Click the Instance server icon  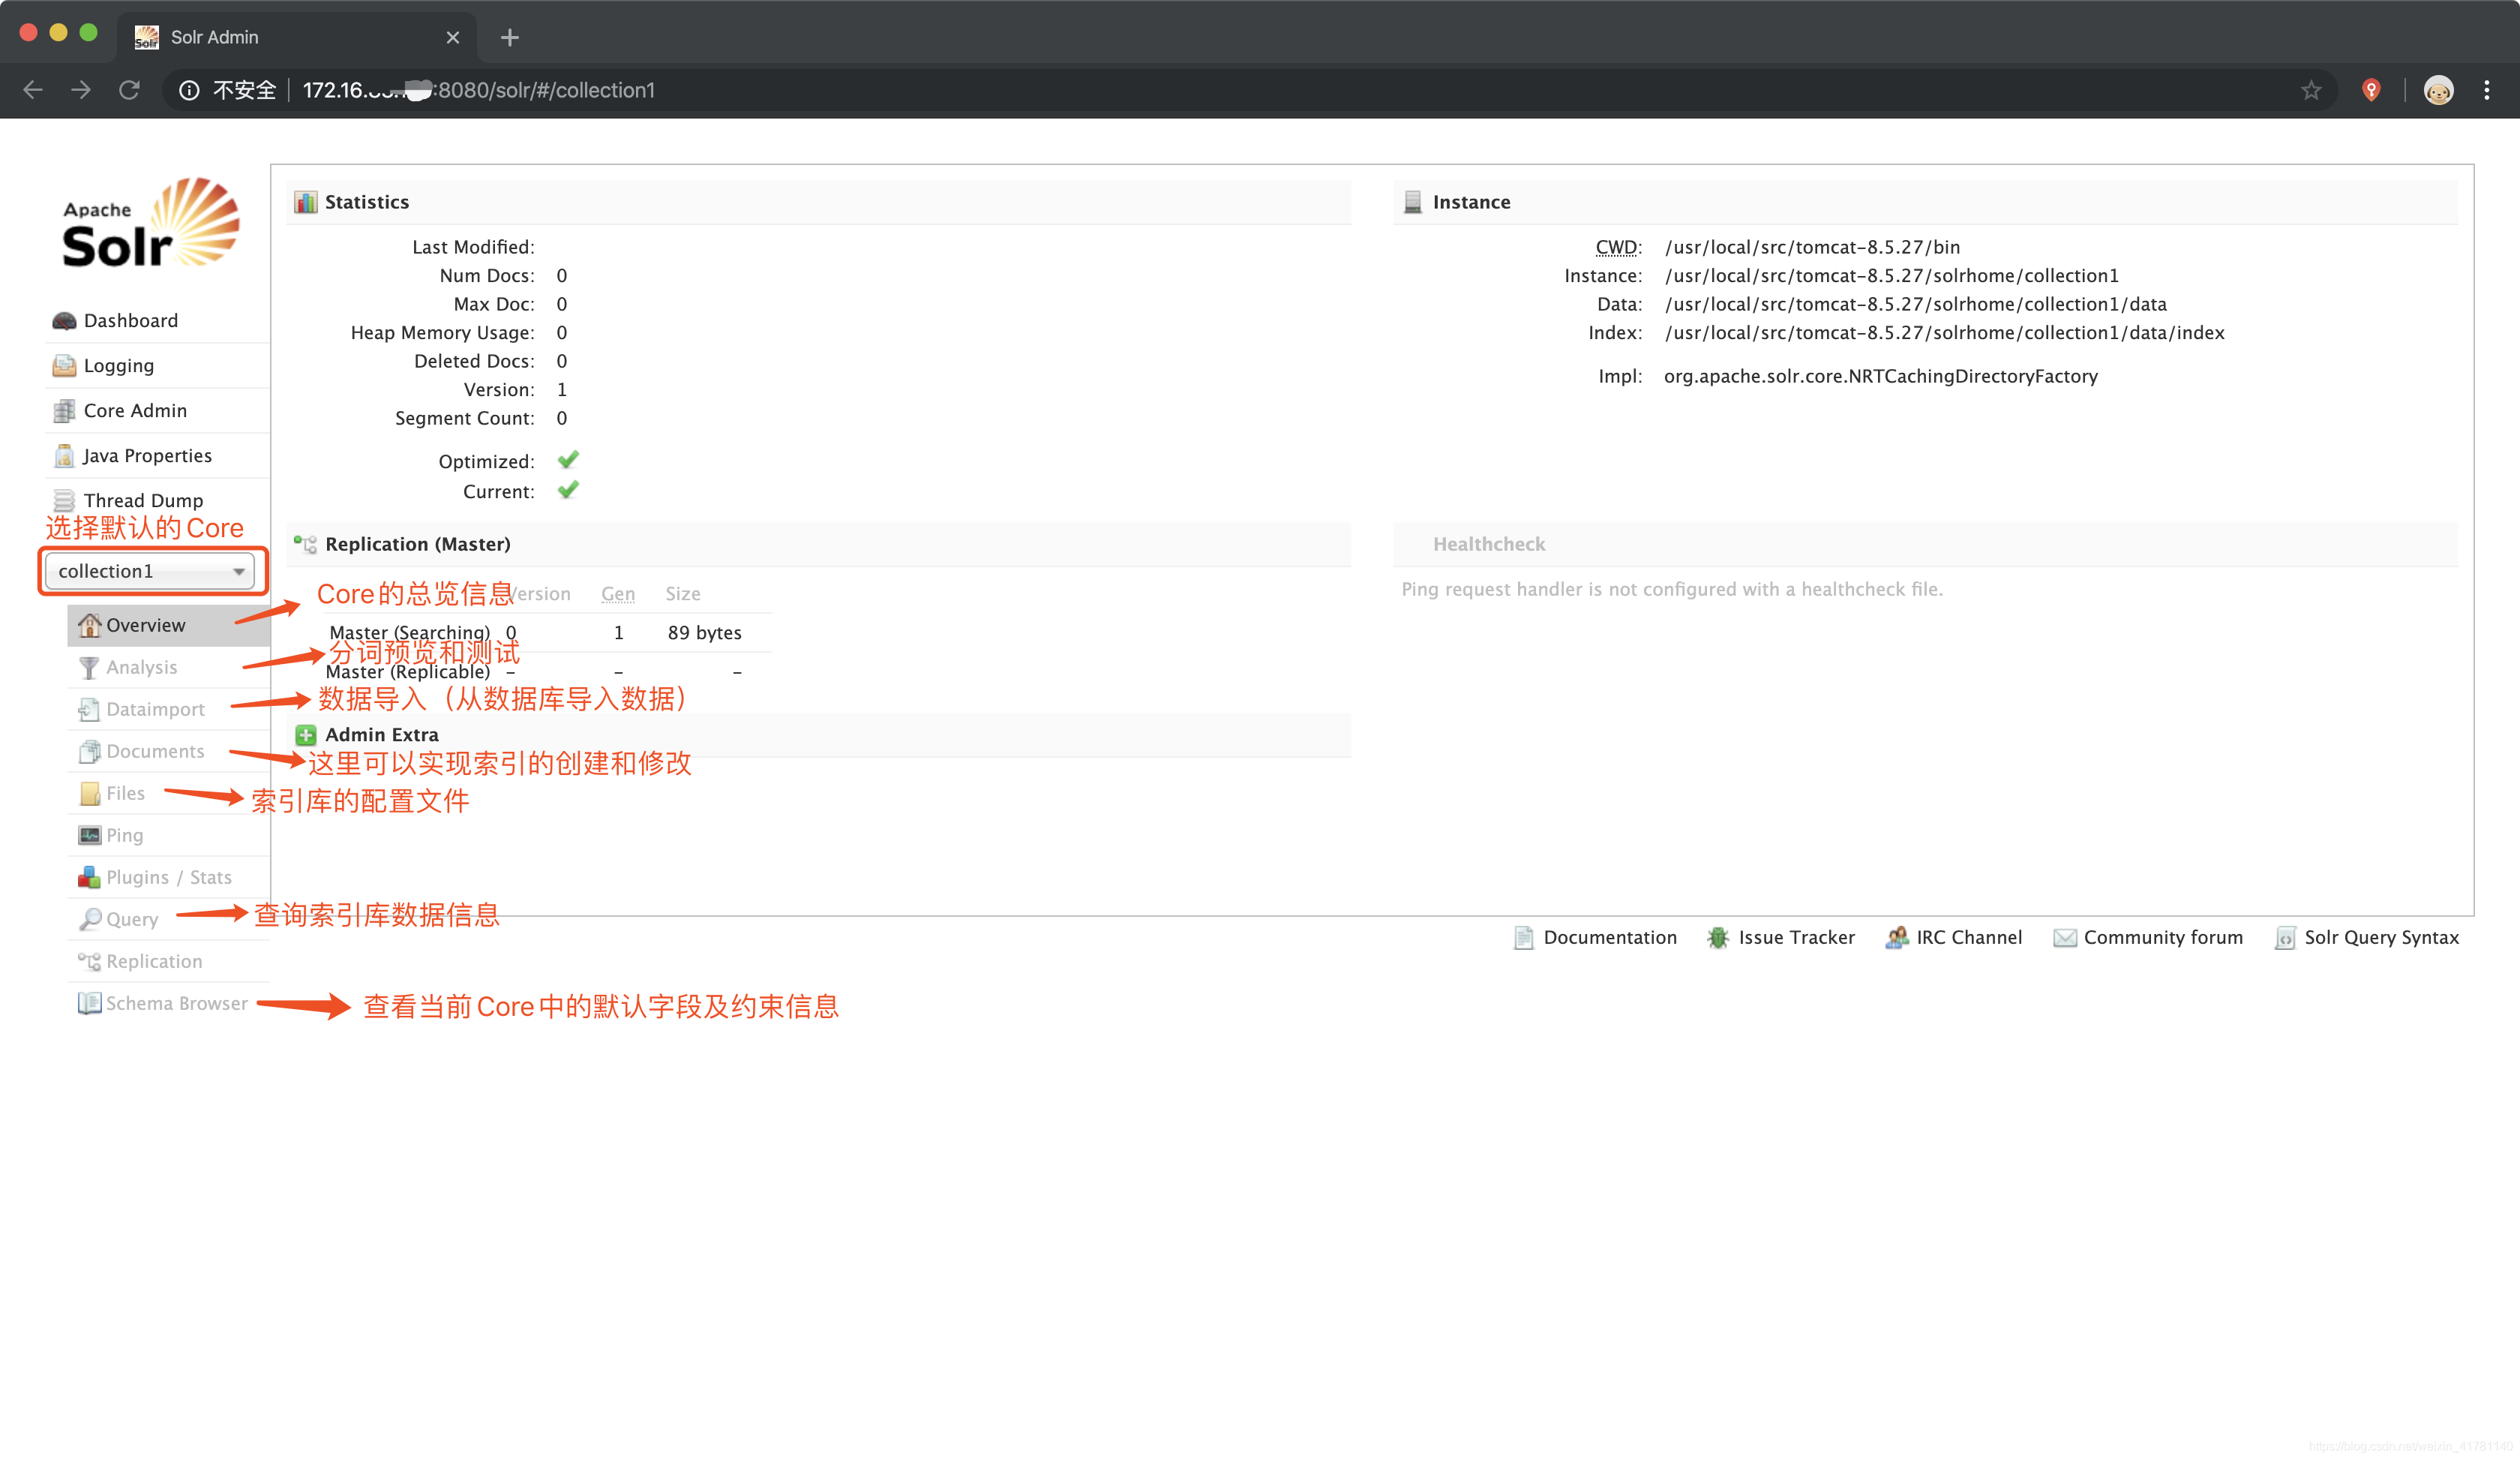[x=1413, y=203]
